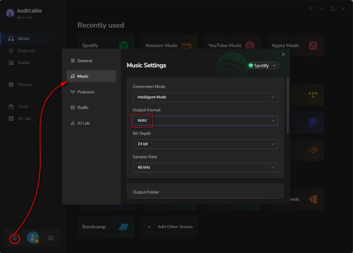Click the Podcasts broadcast icon in dialog
The image size is (353, 253).
tap(72, 92)
